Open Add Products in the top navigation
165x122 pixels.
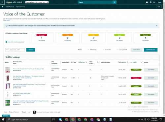click(x=10, y=7)
